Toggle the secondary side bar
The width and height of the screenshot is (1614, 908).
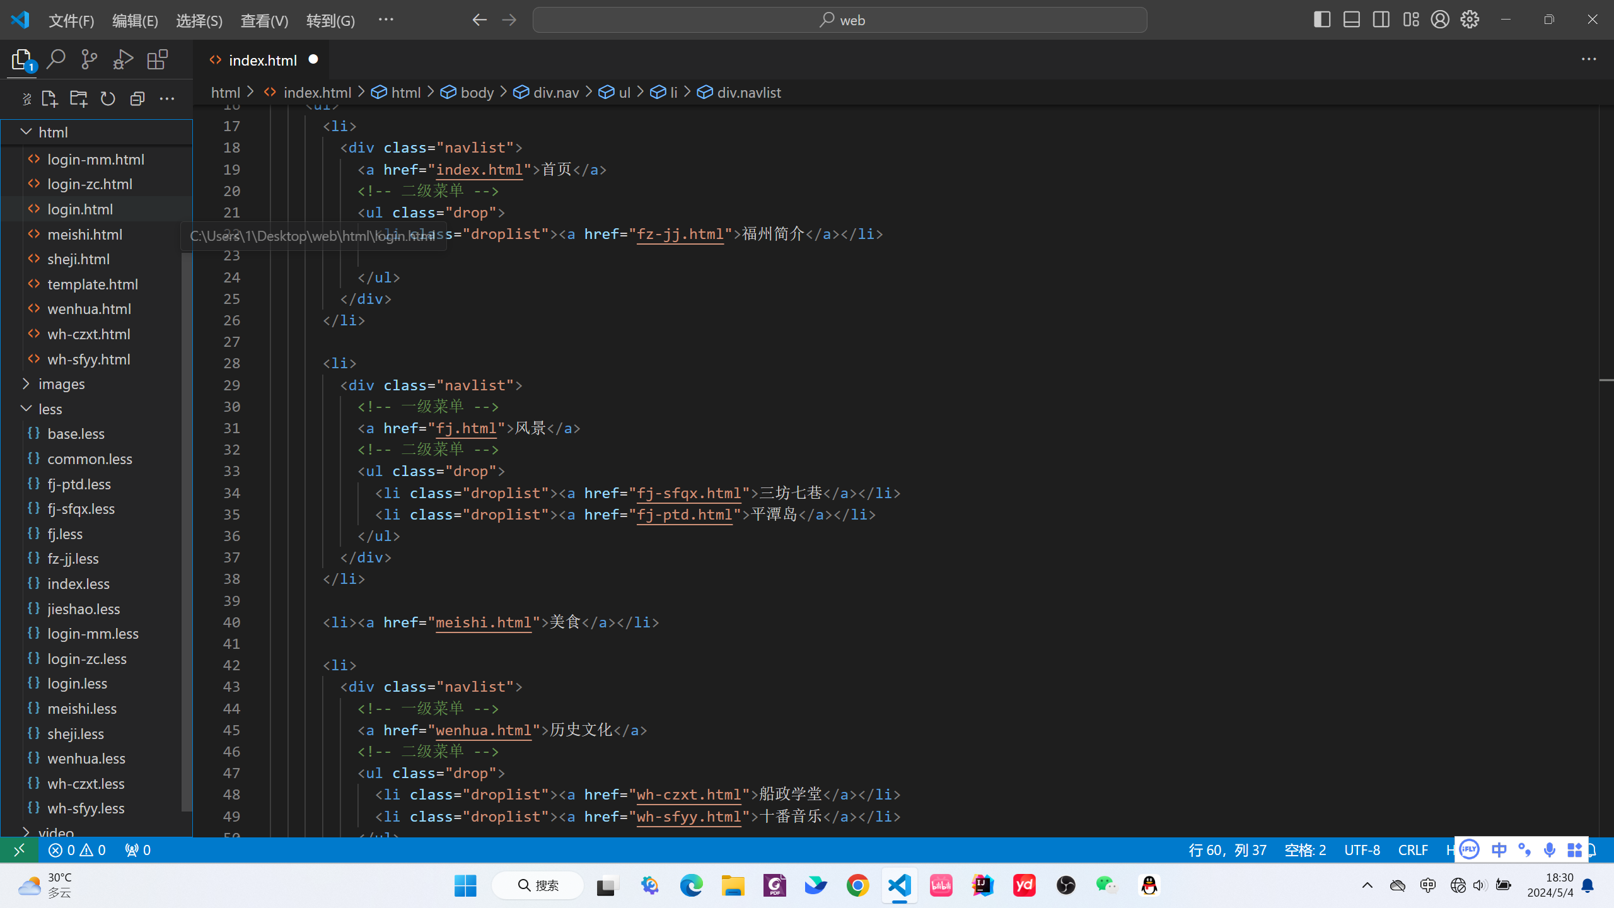[1381, 20]
